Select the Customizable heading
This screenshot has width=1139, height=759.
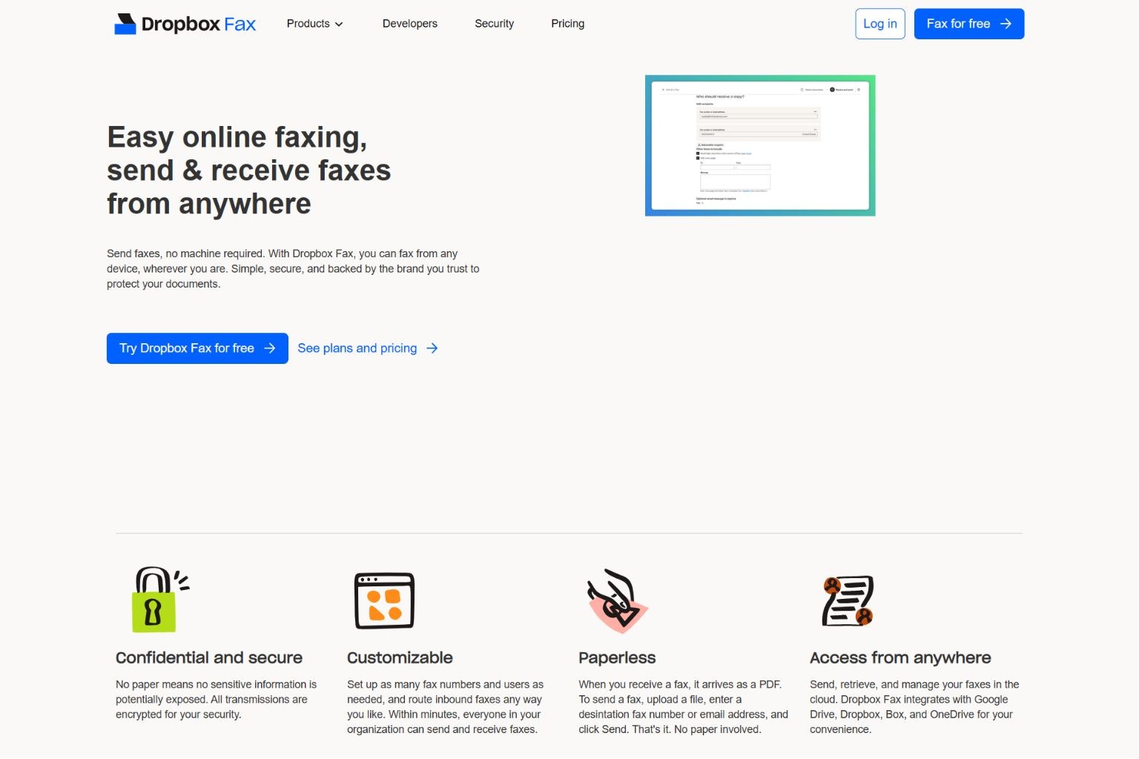(400, 657)
